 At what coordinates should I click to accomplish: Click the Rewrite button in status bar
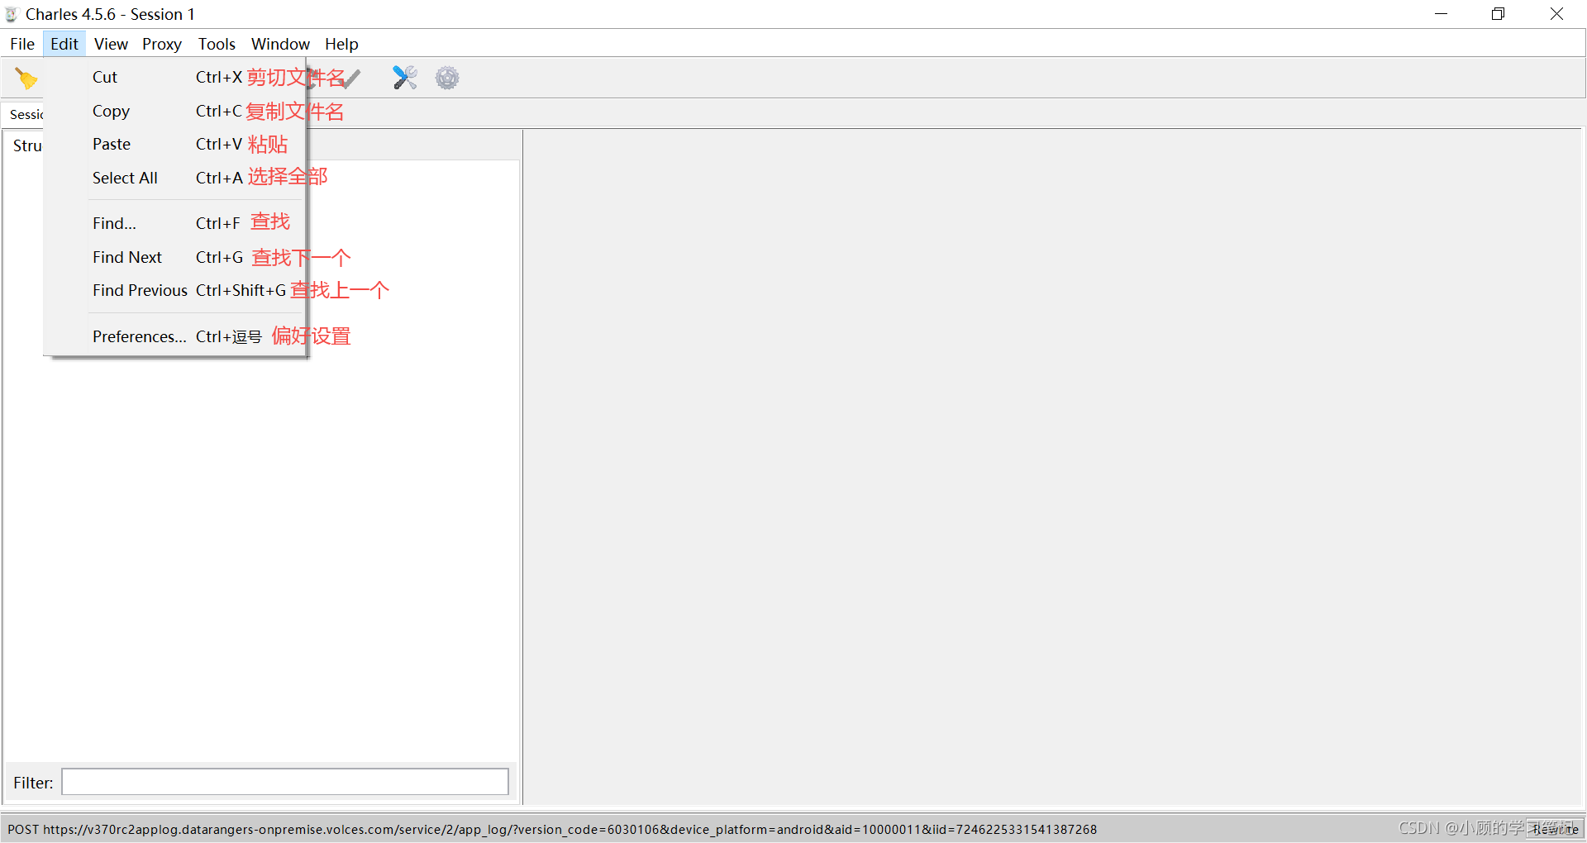tap(1555, 829)
